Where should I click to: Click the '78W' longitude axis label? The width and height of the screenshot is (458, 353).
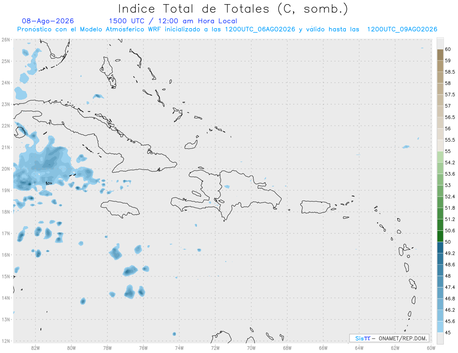tap(107, 348)
